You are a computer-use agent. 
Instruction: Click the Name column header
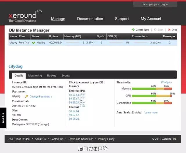coord(13,36)
